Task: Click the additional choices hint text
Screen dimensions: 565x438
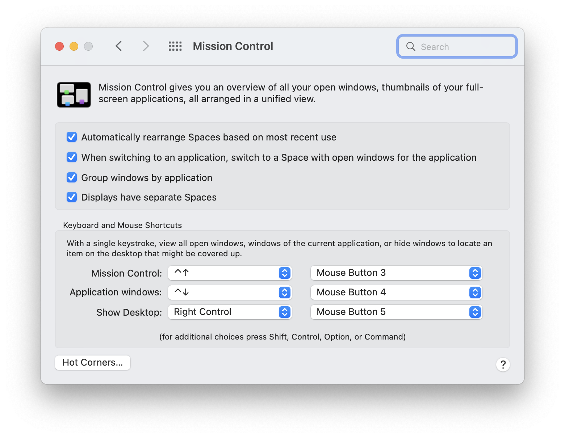Action: coord(282,337)
